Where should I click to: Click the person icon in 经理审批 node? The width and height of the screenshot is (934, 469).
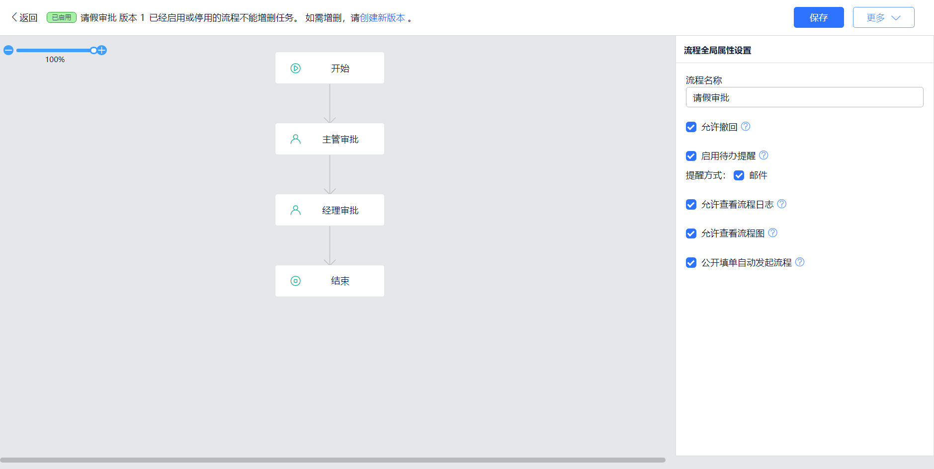295,210
